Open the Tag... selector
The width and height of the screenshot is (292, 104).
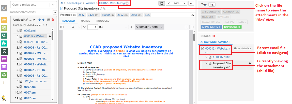[212, 5]
